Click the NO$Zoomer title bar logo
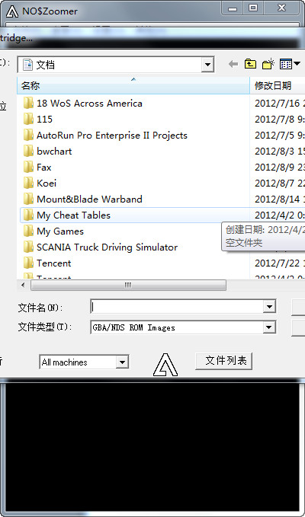 (12, 11)
